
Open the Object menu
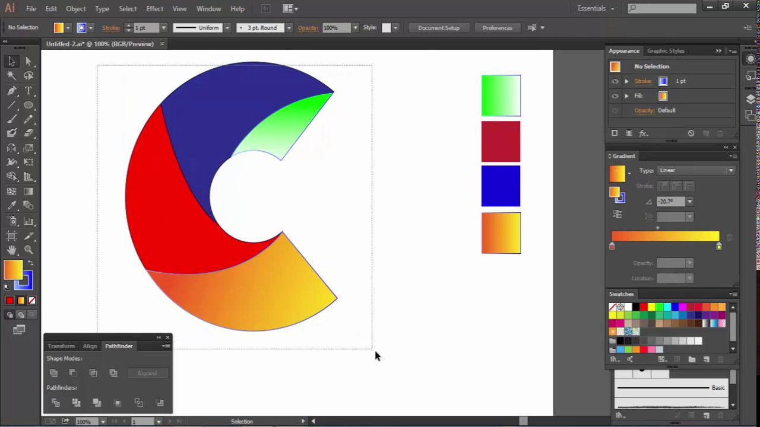pos(76,9)
